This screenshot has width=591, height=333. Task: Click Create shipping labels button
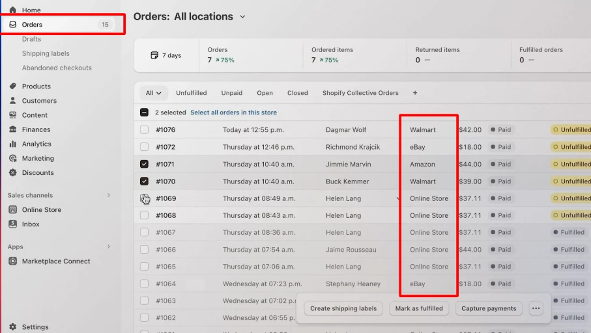tap(343, 308)
